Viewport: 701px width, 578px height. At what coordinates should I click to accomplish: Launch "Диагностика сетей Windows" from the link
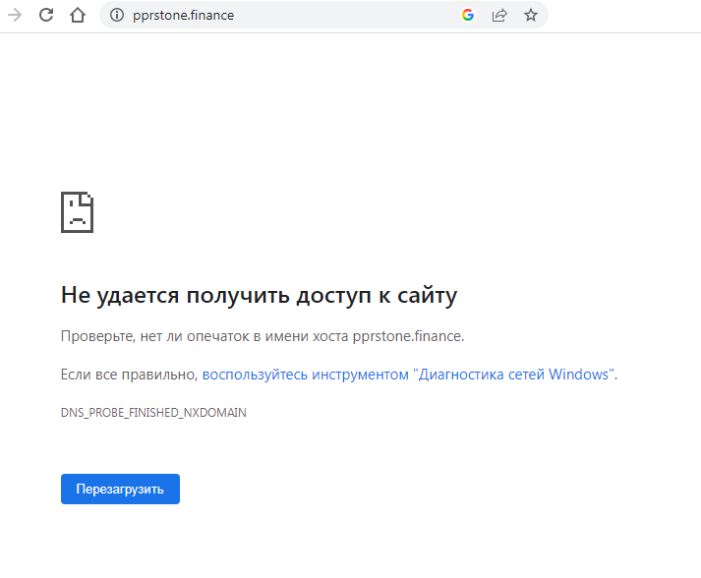(x=513, y=375)
